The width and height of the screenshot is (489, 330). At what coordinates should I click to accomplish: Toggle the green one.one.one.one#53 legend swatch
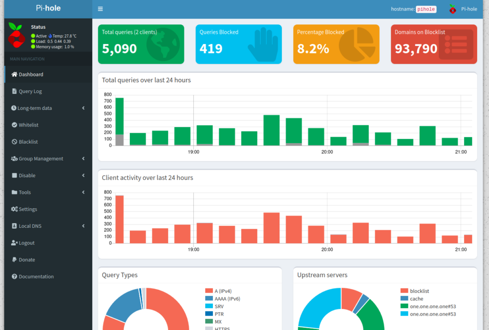404,306
